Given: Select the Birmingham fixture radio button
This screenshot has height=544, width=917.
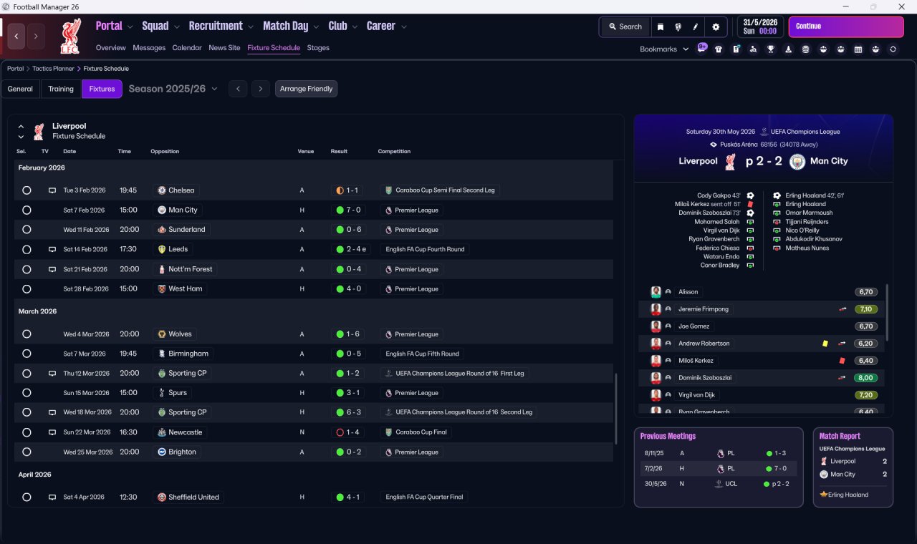Looking at the screenshot, I should click(27, 354).
